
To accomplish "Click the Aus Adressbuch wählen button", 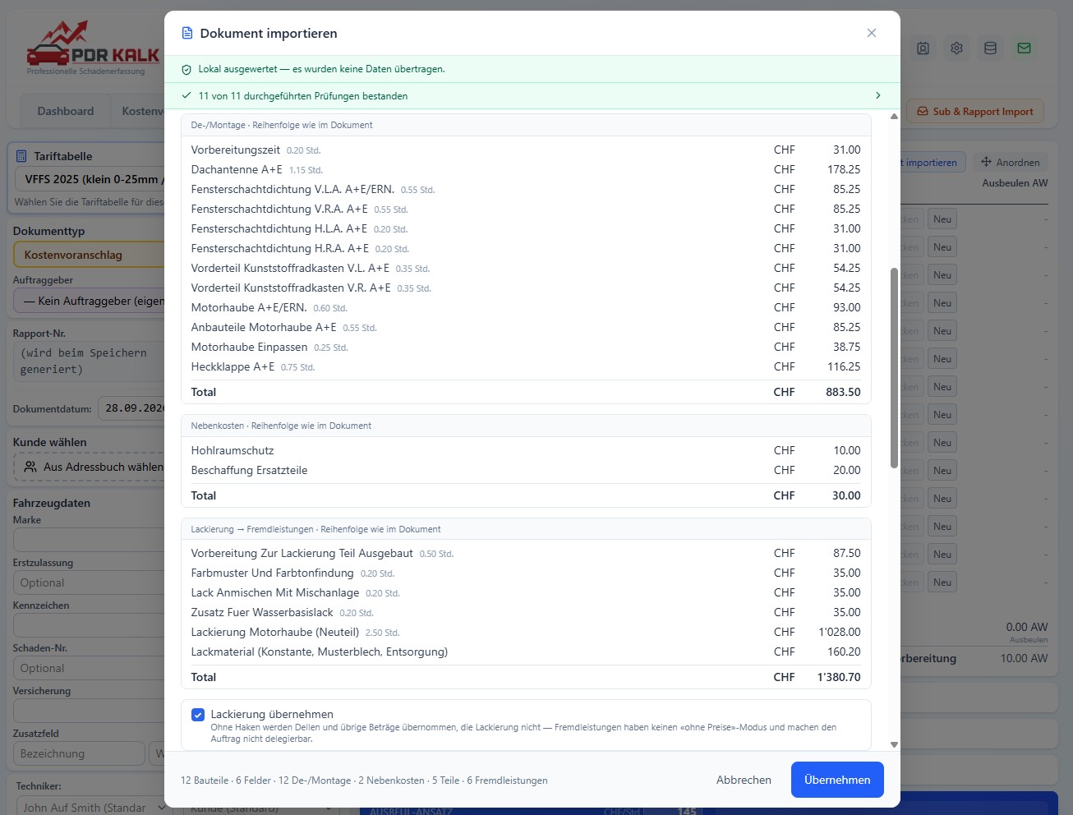I will point(90,467).
